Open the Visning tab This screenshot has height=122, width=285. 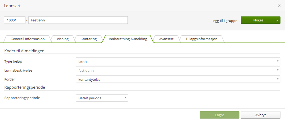(63, 39)
